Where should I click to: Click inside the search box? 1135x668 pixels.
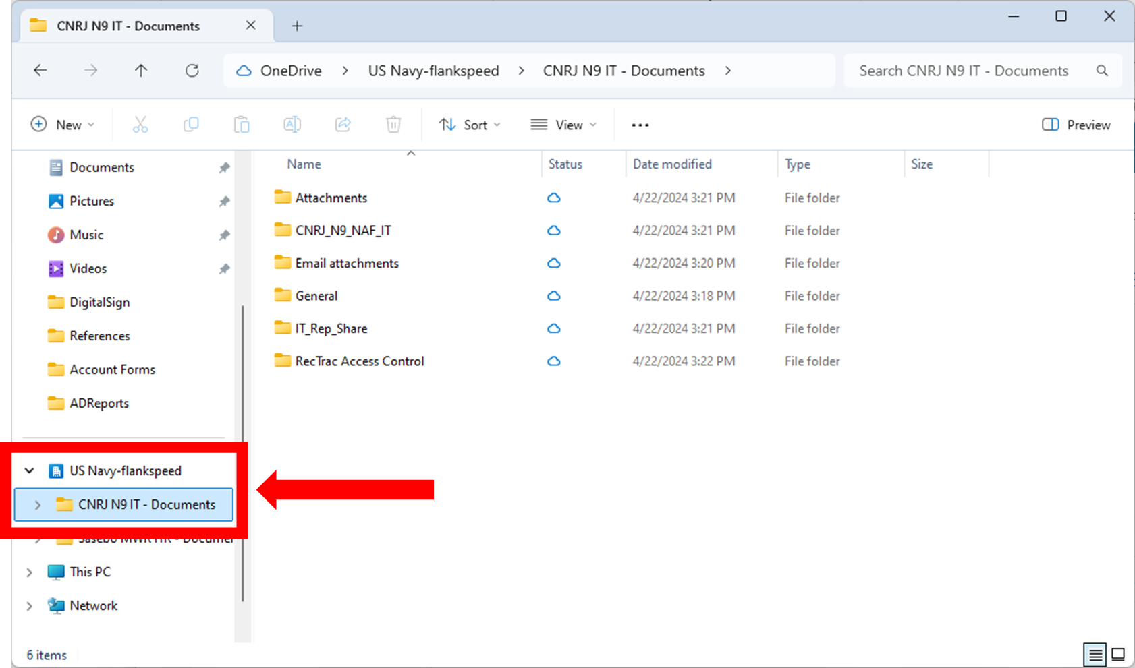pyautogui.click(x=964, y=70)
